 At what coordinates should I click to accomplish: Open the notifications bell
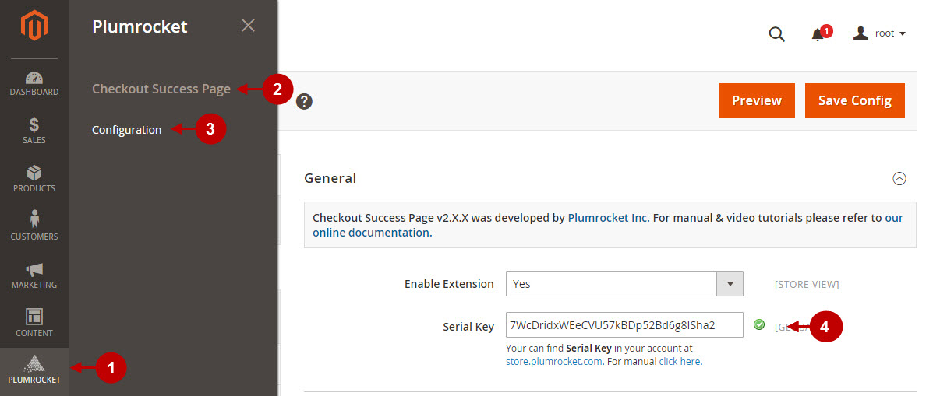coord(818,34)
